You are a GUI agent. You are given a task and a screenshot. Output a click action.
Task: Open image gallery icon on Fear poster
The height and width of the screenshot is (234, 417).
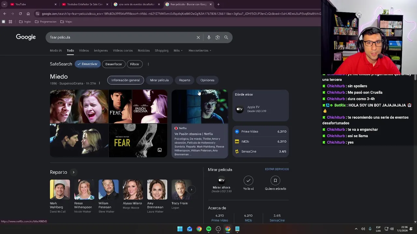160,150
